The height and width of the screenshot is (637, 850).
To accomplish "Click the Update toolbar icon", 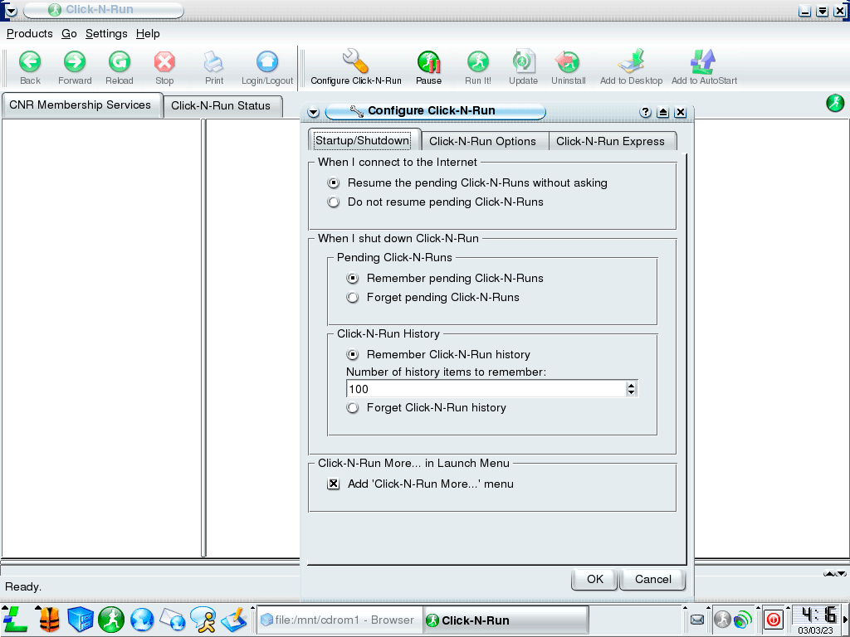I will pyautogui.click(x=523, y=61).
